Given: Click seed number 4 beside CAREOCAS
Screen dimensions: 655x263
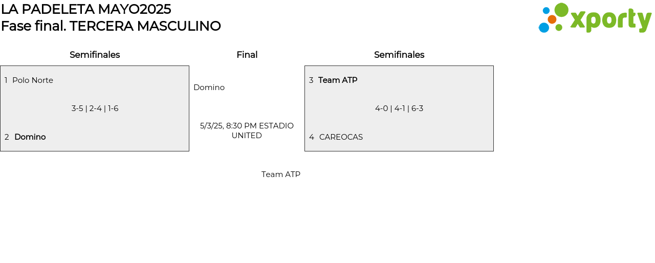Looking at the screenshot, I should coord(312,137).
